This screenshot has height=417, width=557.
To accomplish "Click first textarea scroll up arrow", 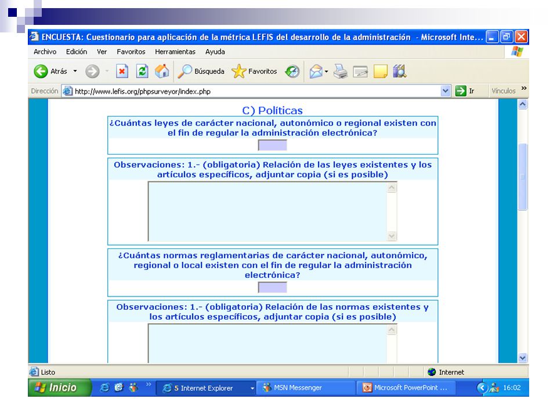I will (x=392, y=187).
